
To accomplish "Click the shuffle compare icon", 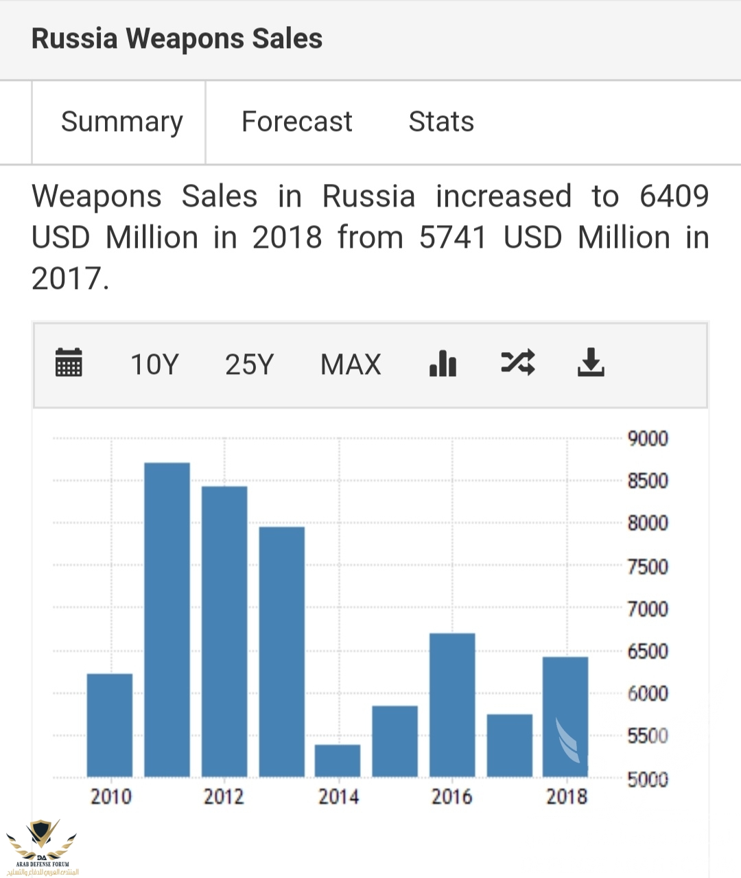I will coord(517,362).
